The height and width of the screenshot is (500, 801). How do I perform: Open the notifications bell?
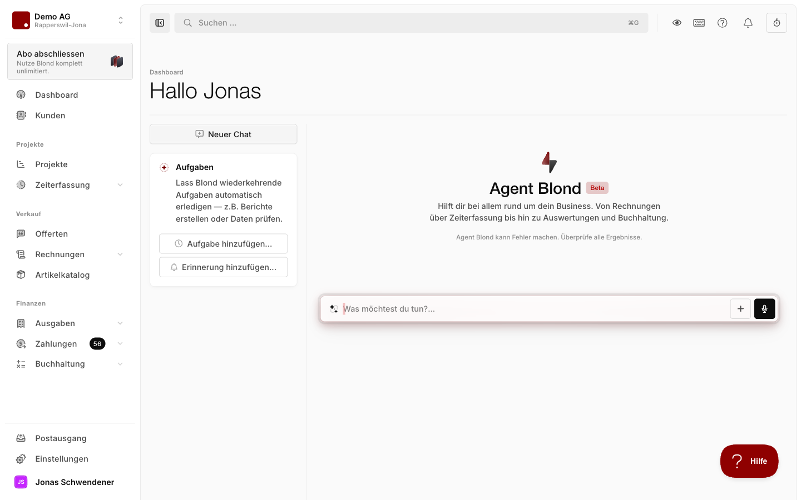(748, 23)
